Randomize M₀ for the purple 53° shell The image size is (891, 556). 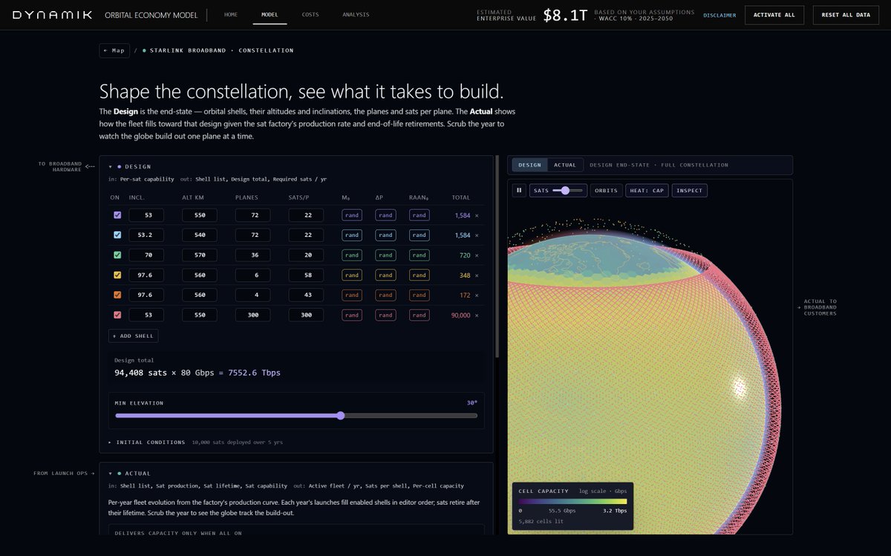[x=352, y=215]
